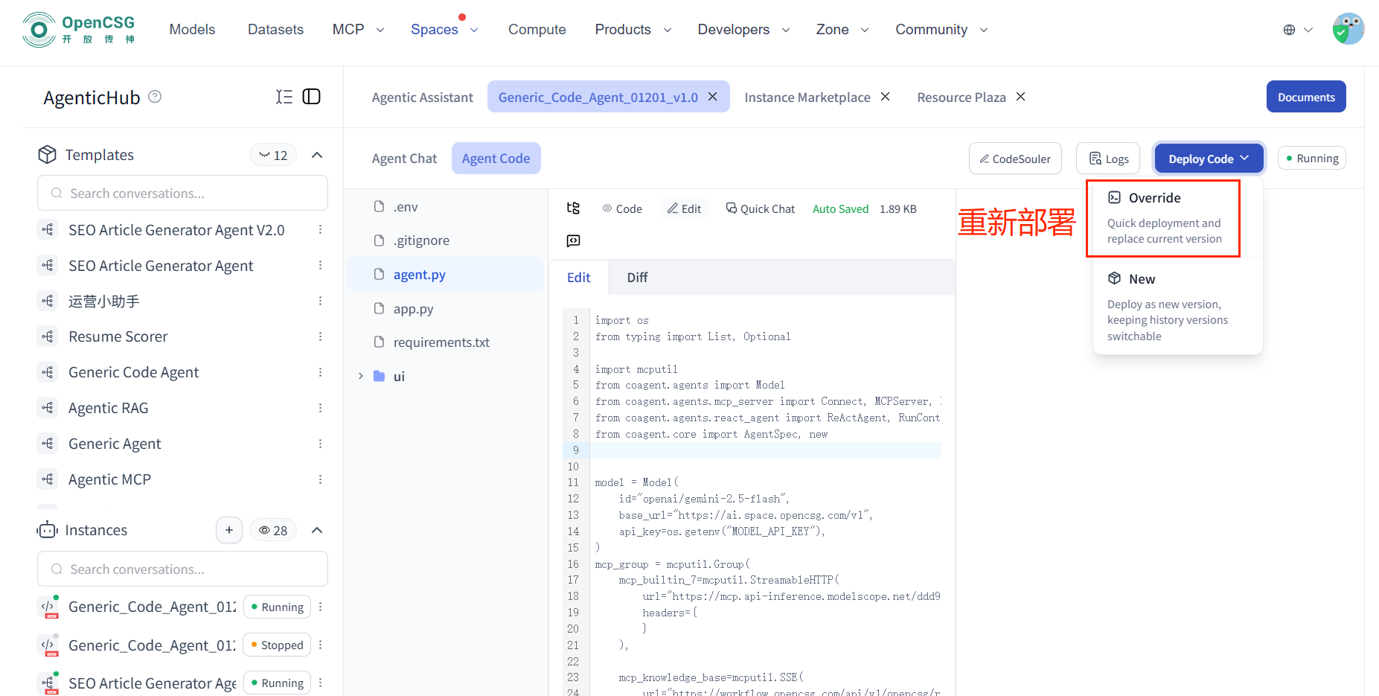
Task: Click the list outline icon beside AgenticHub
Action: (284, 97)
